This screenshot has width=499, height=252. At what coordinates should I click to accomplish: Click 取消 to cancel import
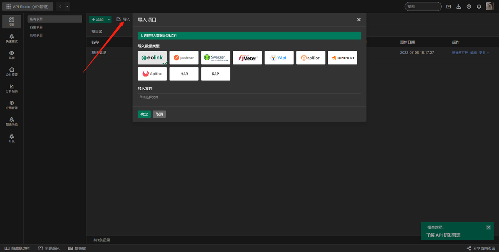click(x=159, y=114)
